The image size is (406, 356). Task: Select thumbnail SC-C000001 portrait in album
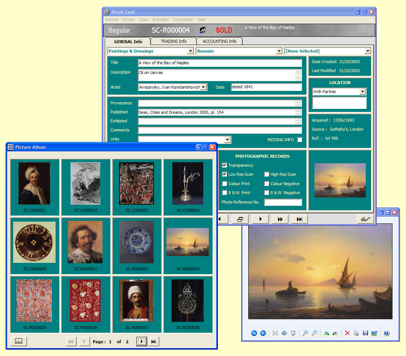[35, 184]
